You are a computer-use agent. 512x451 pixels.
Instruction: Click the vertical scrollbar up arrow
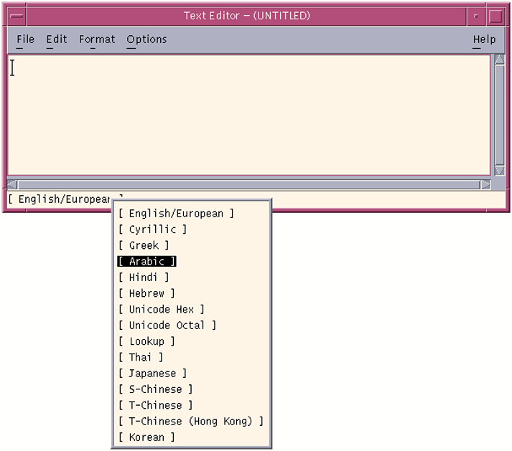[x=500, y=60]
